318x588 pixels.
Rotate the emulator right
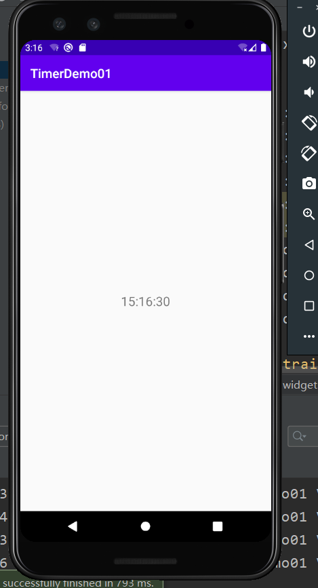(x=309, y=153)
